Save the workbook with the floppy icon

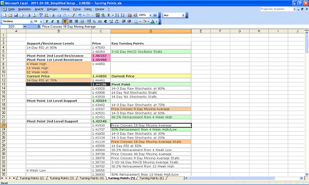click(x=16, y=15)
